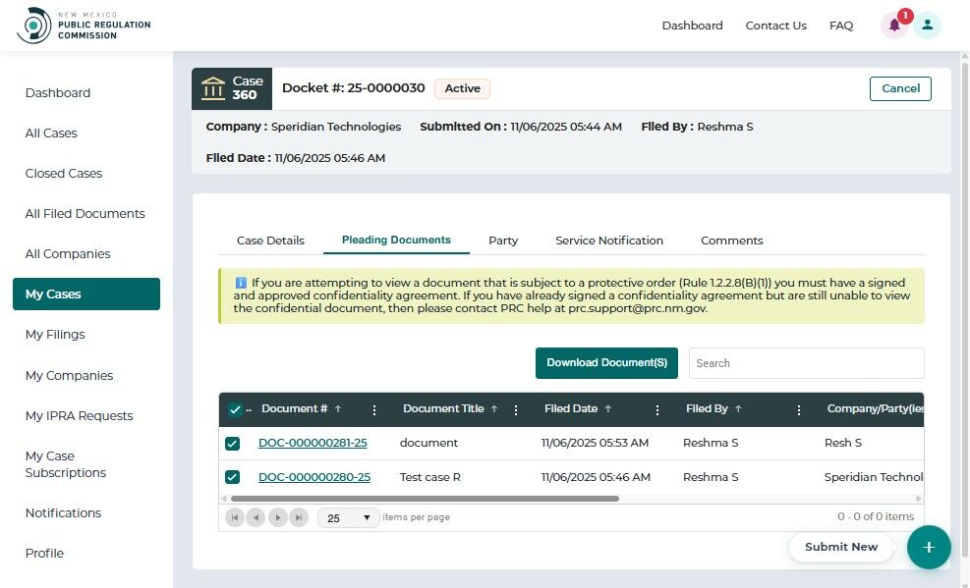Click the Download Document(S) button
The width and height of the screenshot is (970, 588).
(x=606, y=362)
